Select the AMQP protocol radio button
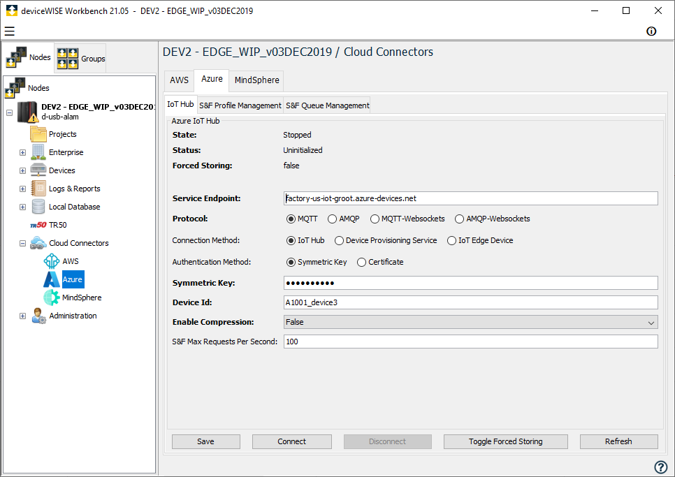 coord(333,219)
